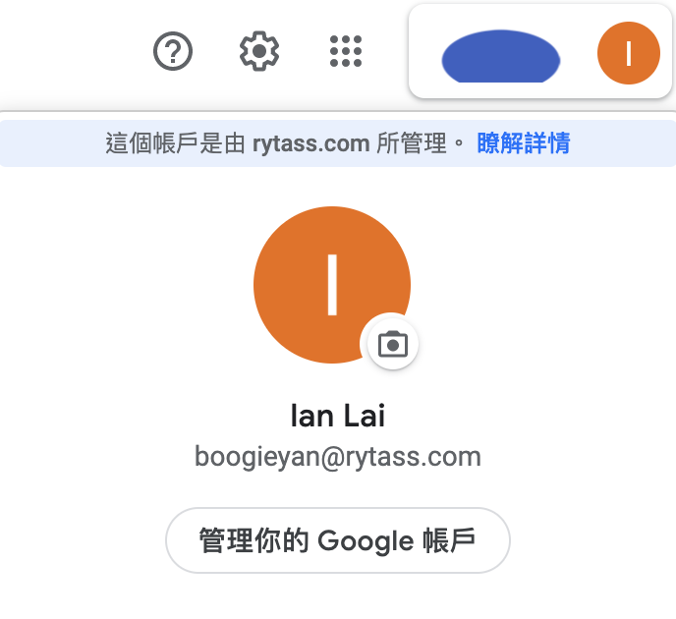Click the blue organization logo shape
The width and height of the screenshot is (676, 619).
[x=501, y=56]
